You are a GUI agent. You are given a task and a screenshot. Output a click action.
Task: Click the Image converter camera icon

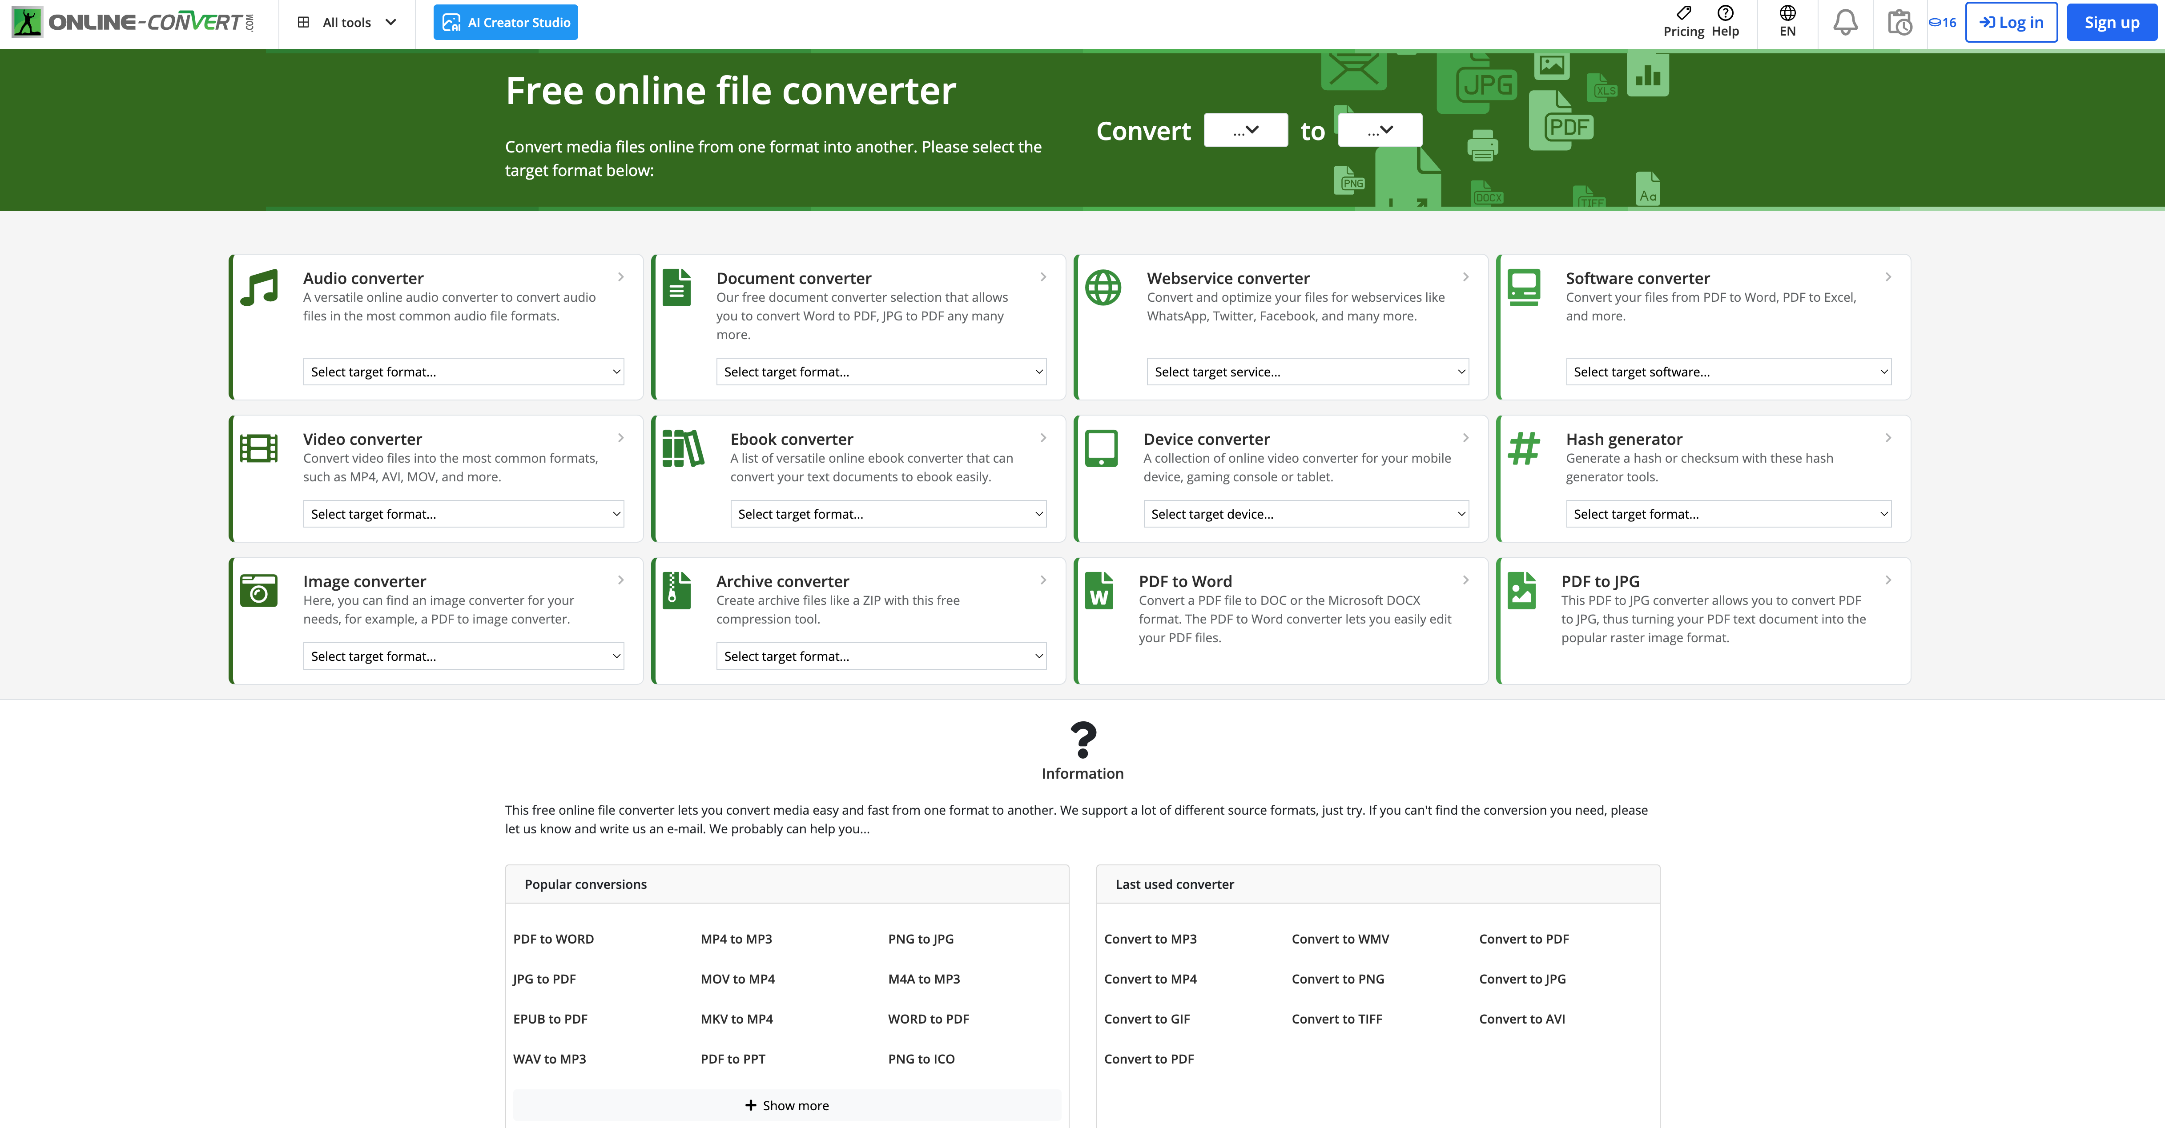pos(259,591)
